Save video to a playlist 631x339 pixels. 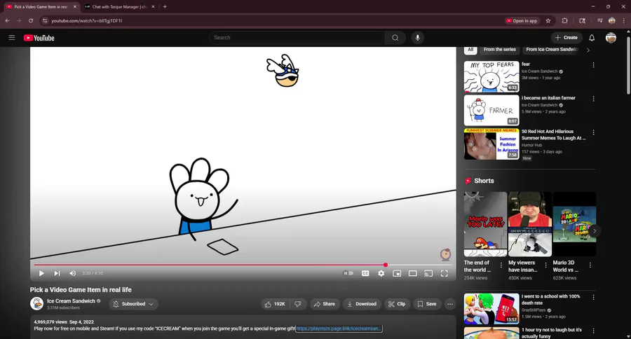(426, 304)
